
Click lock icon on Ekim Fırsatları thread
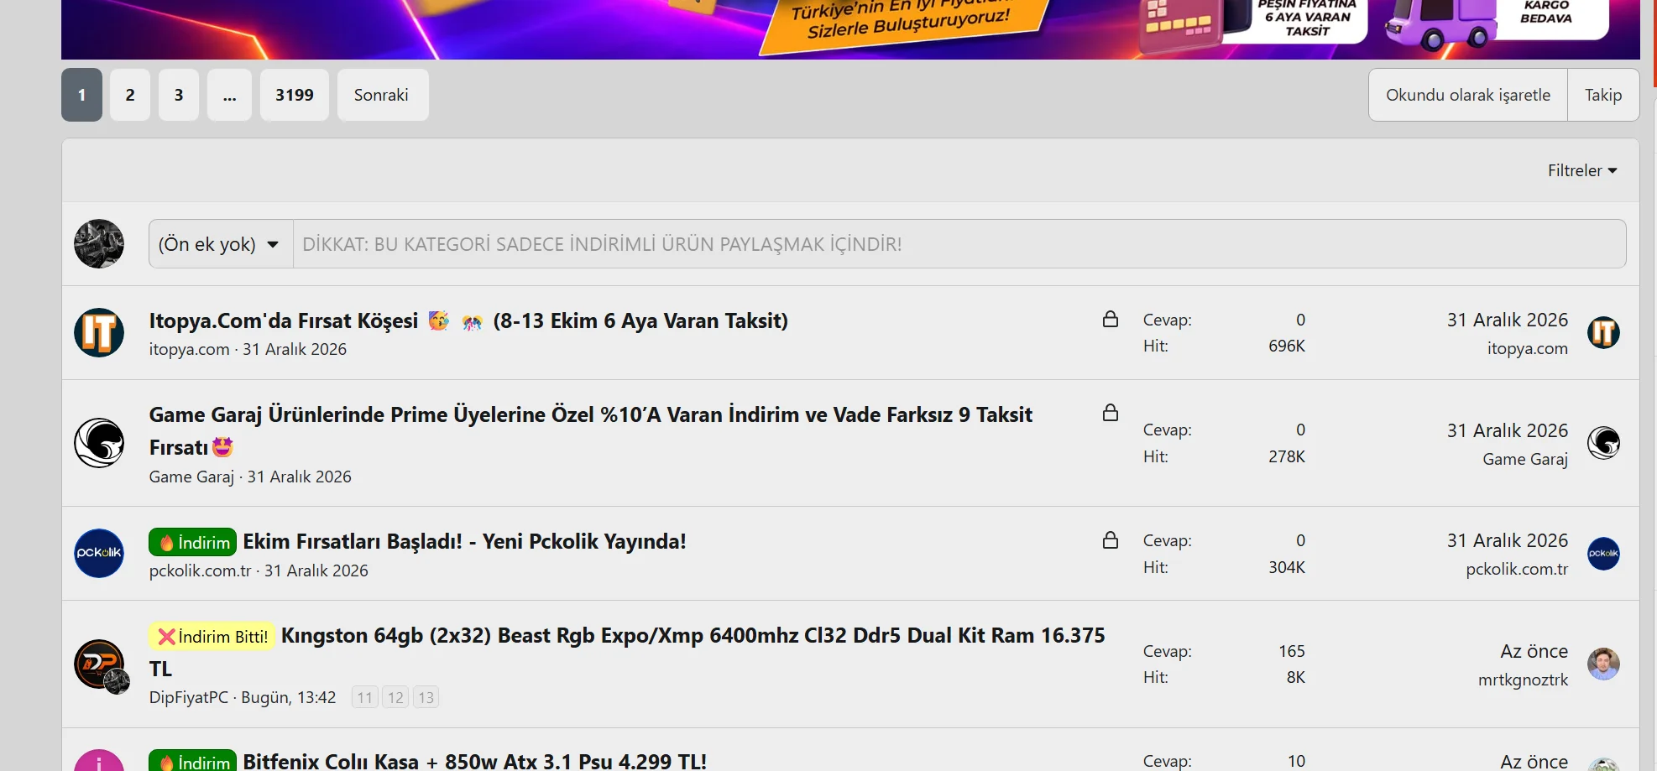coord(1111,539)
